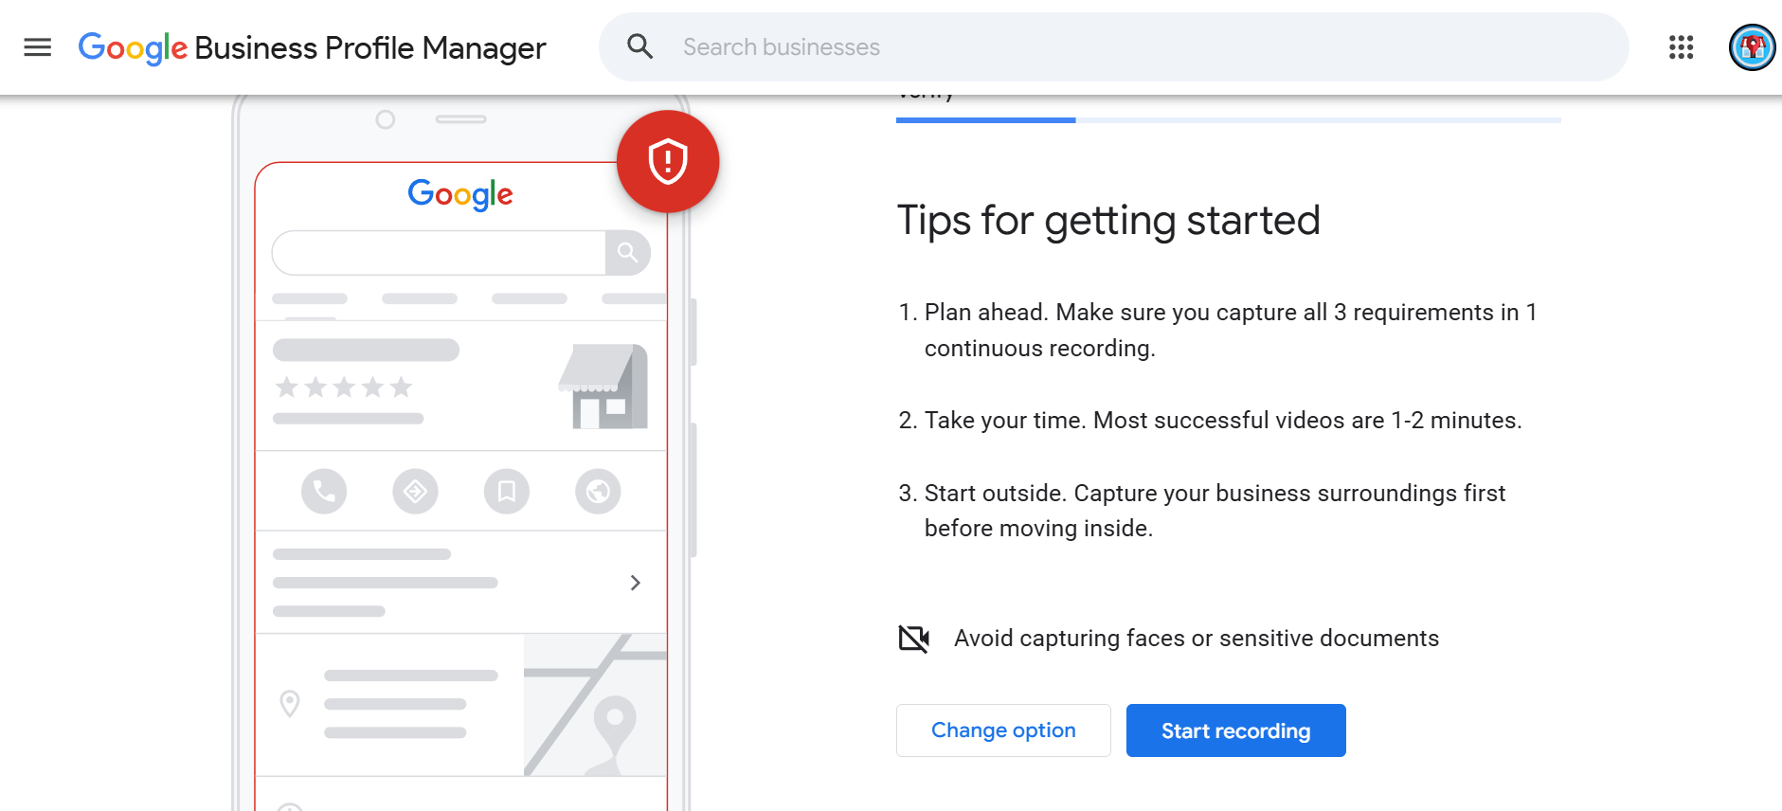Click the 'Tips for getting started' heading
Viewport: 1782px width, 811px height.
pyautogui.click(x=1108, y=221)
